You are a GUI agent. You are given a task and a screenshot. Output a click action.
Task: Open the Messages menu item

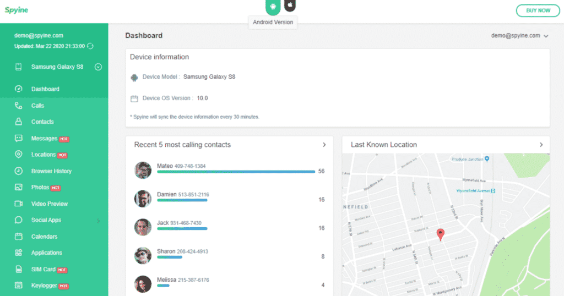[44, 139]
